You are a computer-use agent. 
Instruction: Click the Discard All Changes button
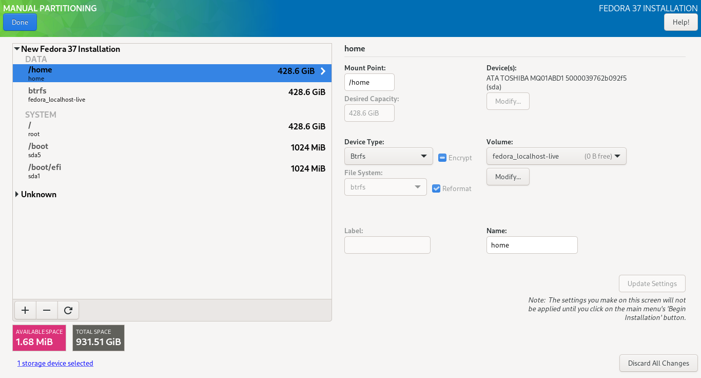coord(658,363)
